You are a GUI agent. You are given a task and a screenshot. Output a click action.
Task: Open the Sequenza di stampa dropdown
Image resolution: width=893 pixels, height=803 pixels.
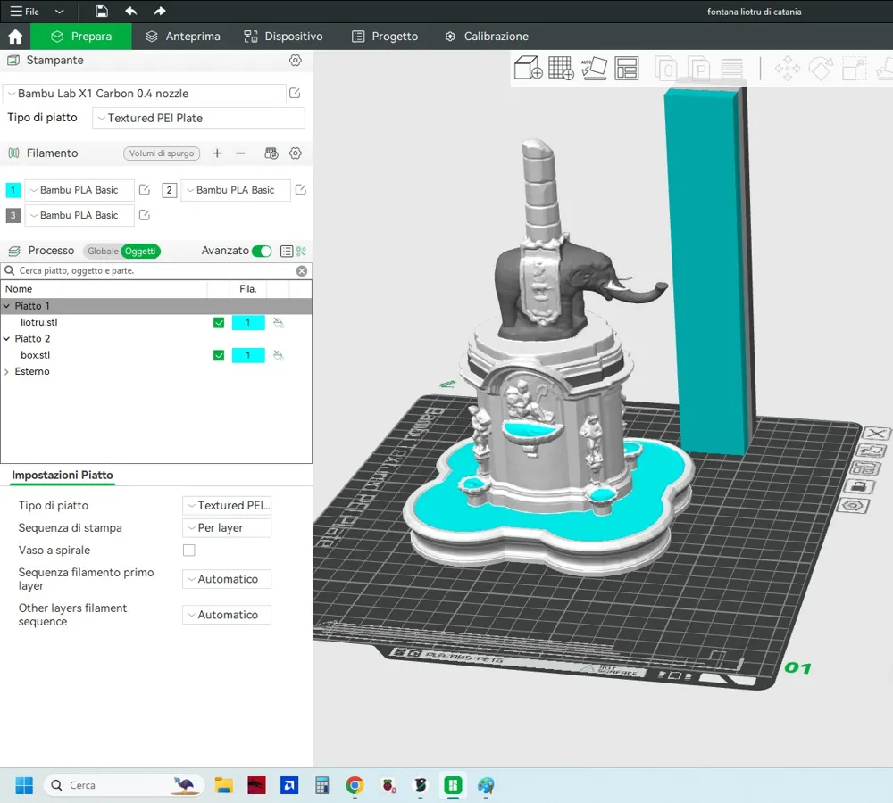[227, 528]
